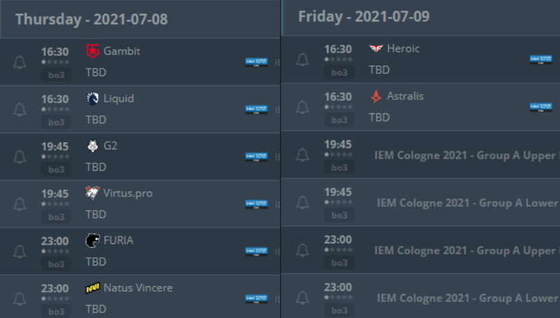Click the Gambit team logo
The height and width of the screenshot is (318, 560).
point(93,51)
